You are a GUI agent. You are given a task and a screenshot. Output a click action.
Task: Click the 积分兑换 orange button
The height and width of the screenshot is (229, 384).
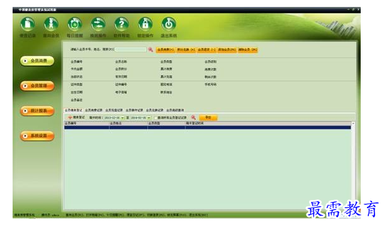pyautogui.click(x=186, y=50)
